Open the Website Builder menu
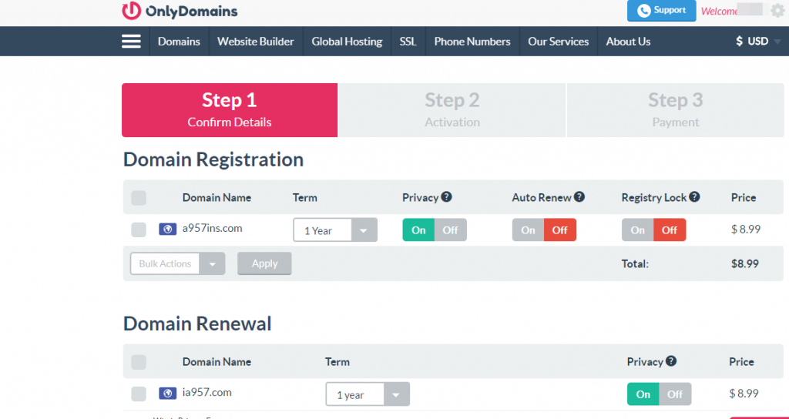Viewport: 789px width, 419px height. pyautogui.click(x=256, y=42)
